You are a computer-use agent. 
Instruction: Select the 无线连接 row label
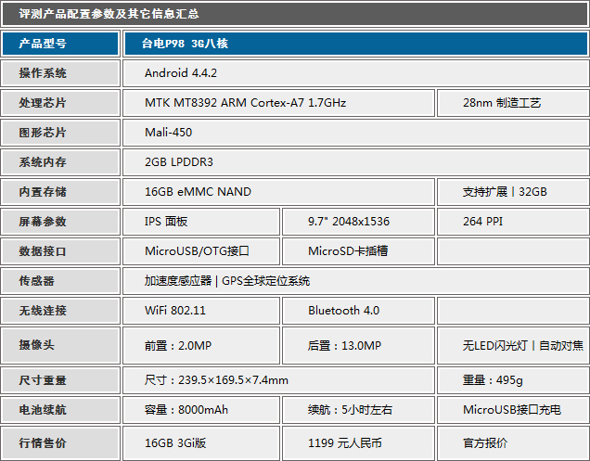click(x=60, y=311)
